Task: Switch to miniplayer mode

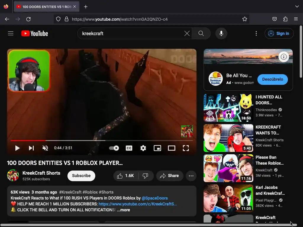Action: pyautogui.click(x=157, y=148)
